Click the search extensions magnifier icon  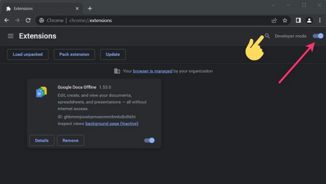pyautogui.click(x=267, y=36)
